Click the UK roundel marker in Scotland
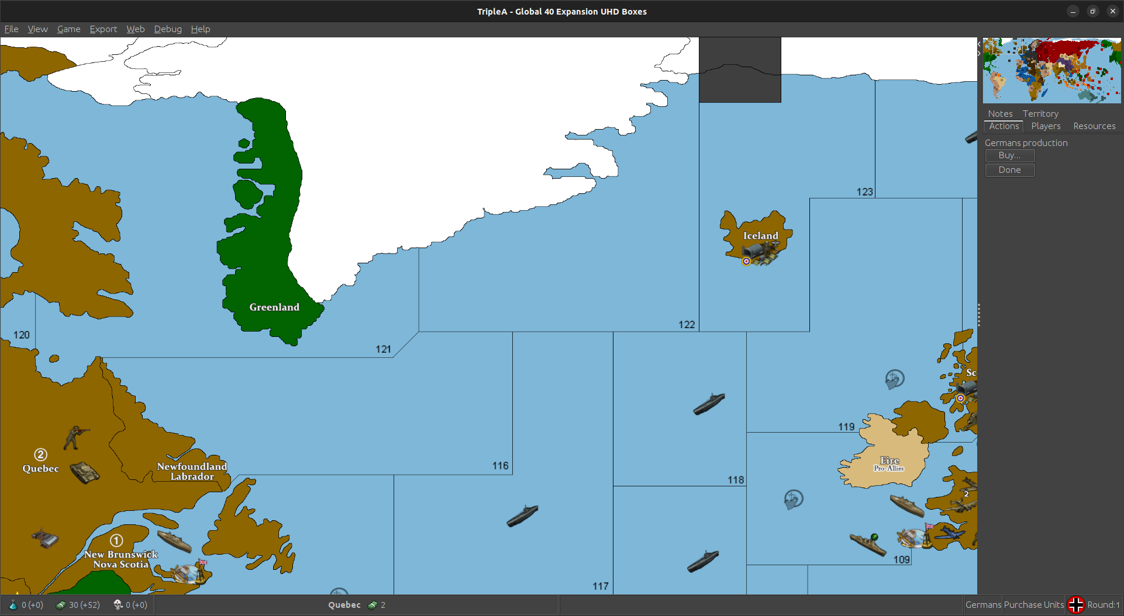Viewport: 1124px width, 616px height. (960, 398)
